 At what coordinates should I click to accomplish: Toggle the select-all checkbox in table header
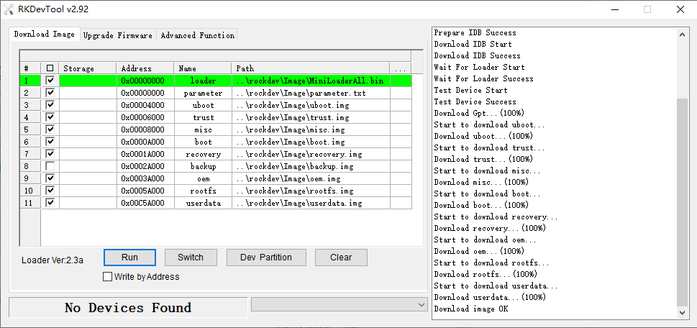[50, 68]
